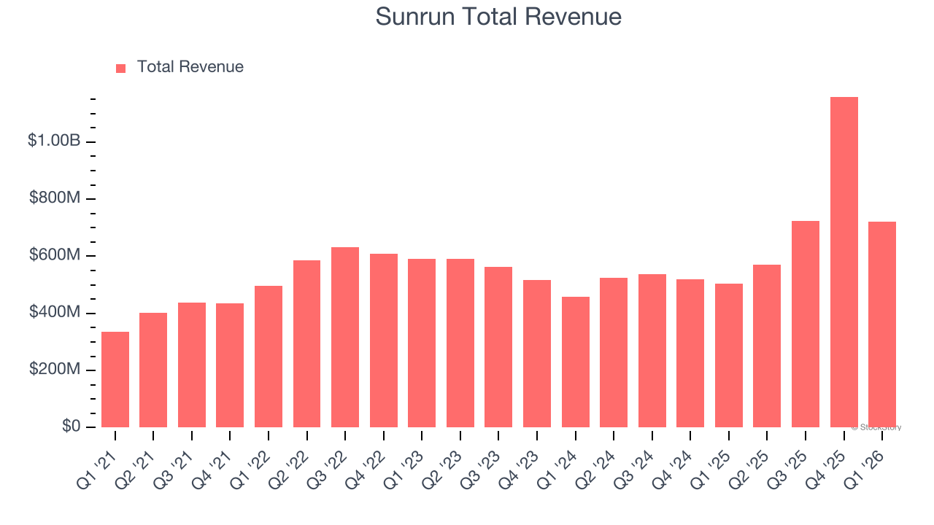Select the Q4 '24 revenue bar
Image resolution: width=934 pixels, height=525 pixels.
pos(690,353)
